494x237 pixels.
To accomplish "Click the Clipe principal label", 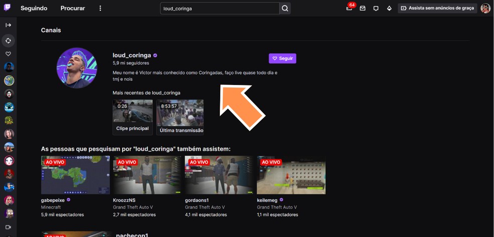I will [133, 128].
